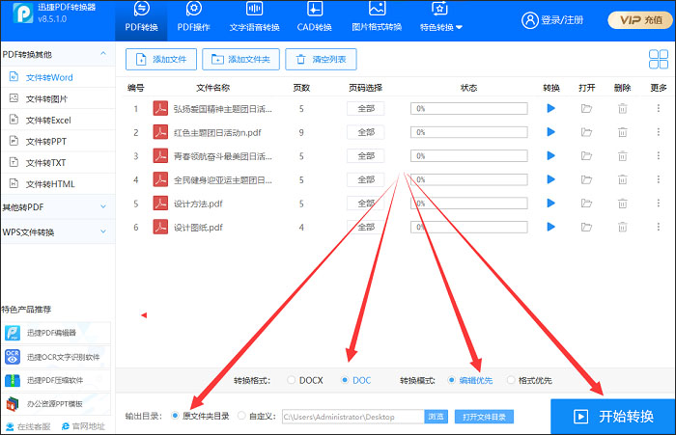
Task: Open output folder for row 1 file
Action: click(586, 109)
